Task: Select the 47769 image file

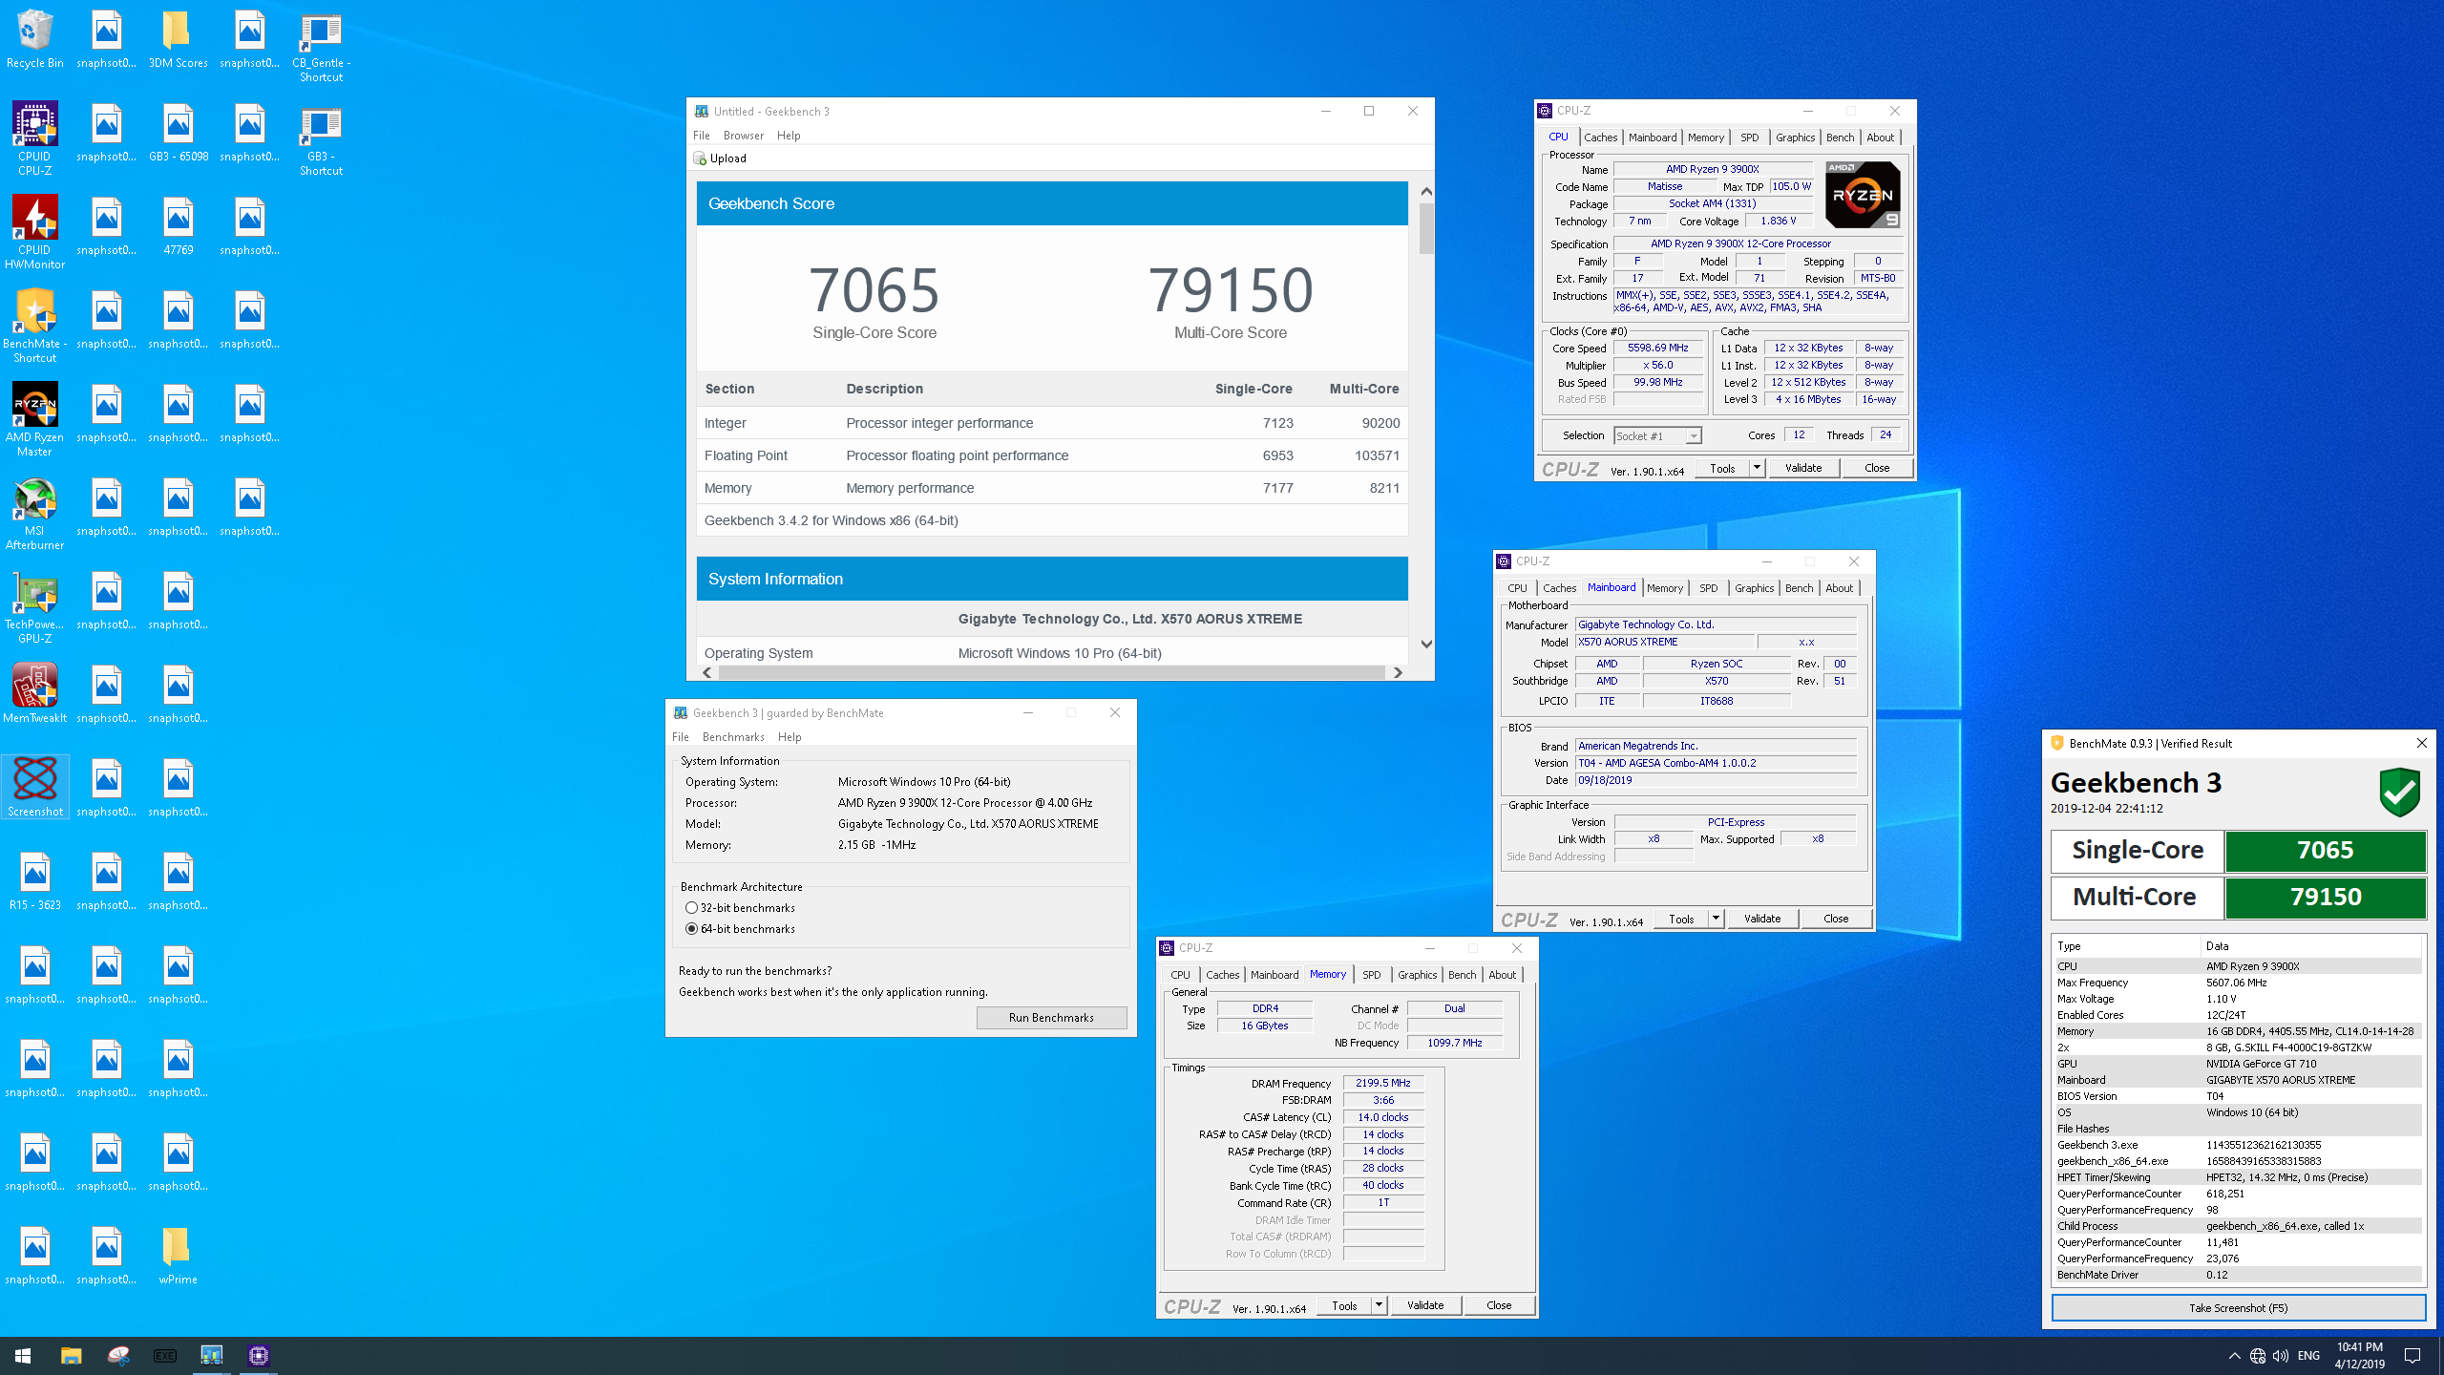Action: coord(179,227)
